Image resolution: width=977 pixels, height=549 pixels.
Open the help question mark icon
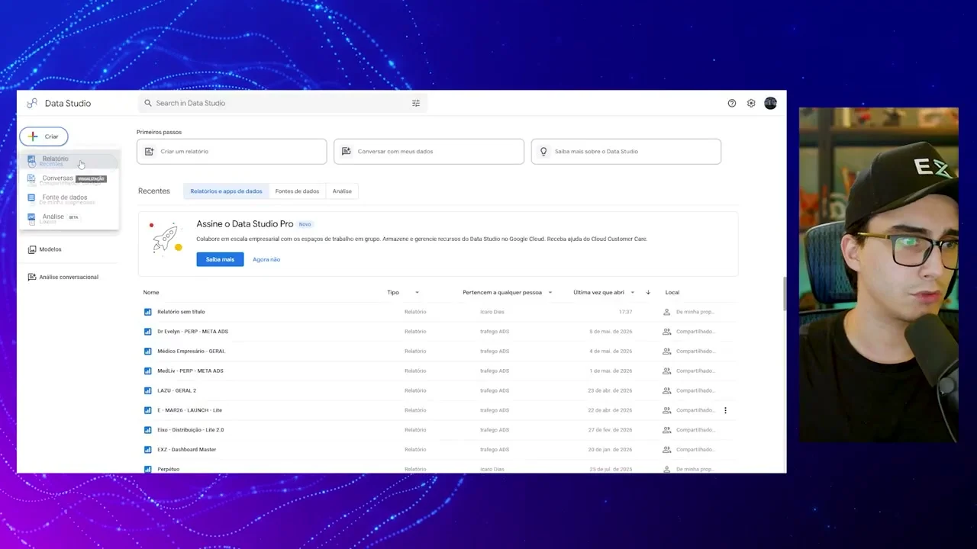[732, 103]
